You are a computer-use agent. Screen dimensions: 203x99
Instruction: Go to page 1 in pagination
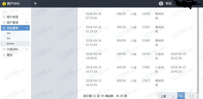click(x=173, y=96)
